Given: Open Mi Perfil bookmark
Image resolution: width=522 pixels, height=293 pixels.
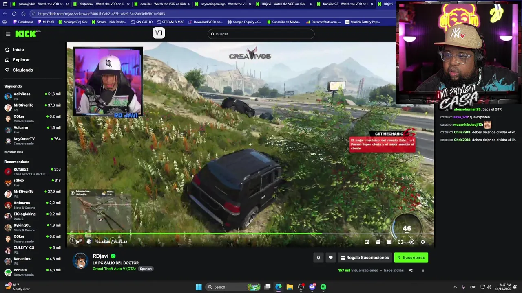Looking at the screenshot, I should (45, 22).
